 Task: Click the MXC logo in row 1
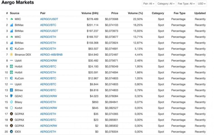point(11,19)
